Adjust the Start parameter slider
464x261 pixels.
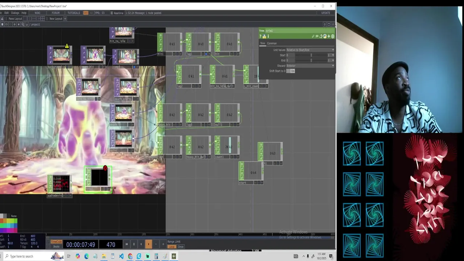point(311,55)
